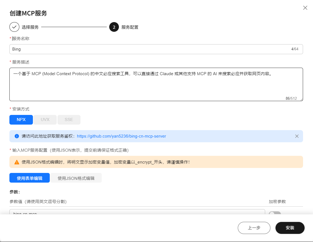Select the SSE install method

(69, 120)
